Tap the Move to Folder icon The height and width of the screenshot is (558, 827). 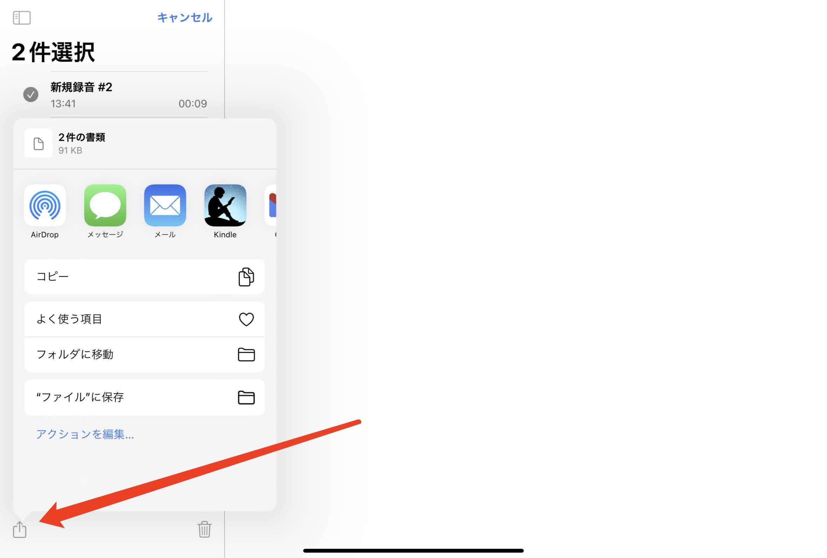tap(246, 354)
